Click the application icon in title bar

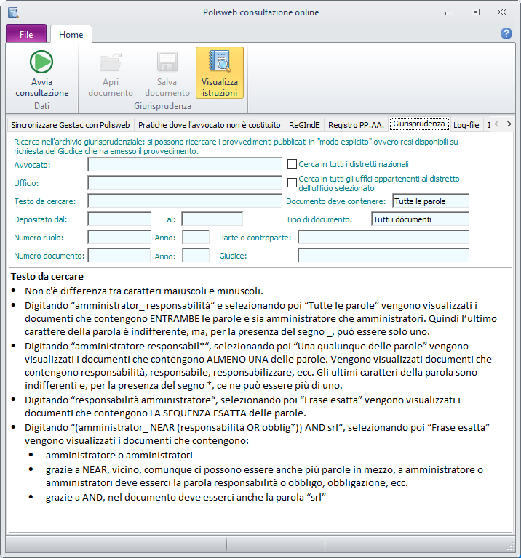click(13, 12)
